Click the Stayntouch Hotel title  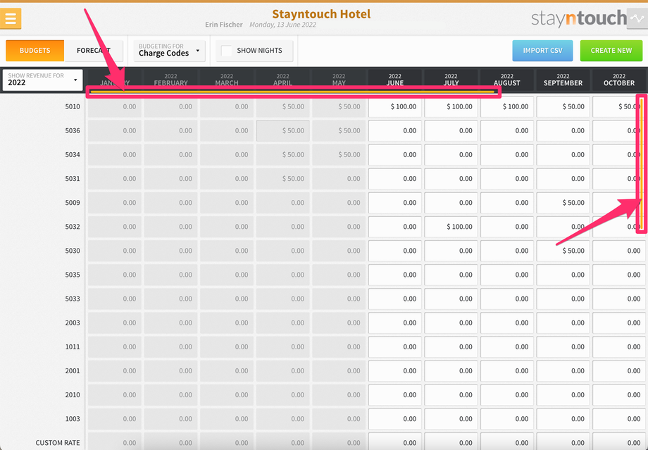pyautogui.click(x=321, y=13)
